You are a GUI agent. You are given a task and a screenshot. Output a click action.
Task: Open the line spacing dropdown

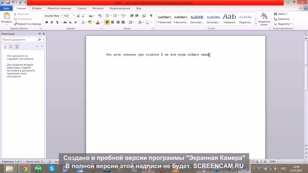point(131,23)
